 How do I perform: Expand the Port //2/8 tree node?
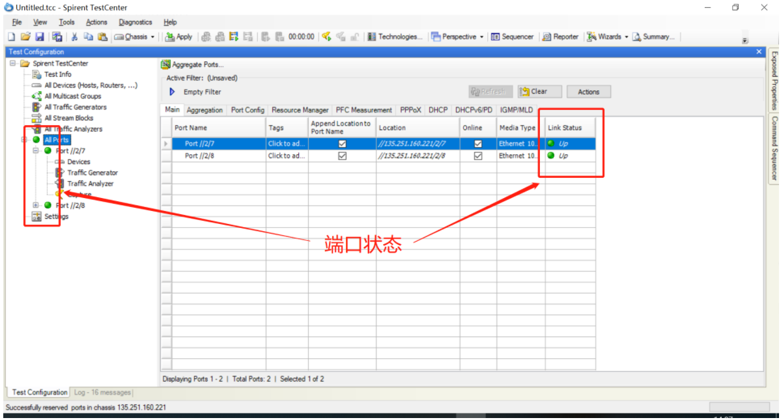tap(35, 205)
